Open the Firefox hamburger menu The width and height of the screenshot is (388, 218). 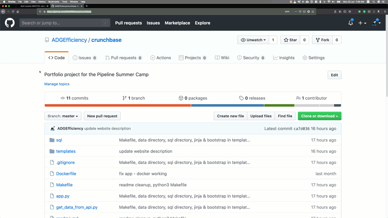point(385,12)
